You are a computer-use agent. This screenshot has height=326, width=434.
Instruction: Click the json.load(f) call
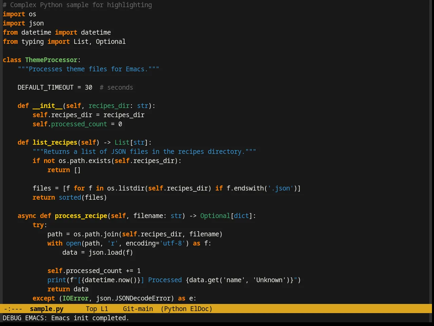pos(111,252)
